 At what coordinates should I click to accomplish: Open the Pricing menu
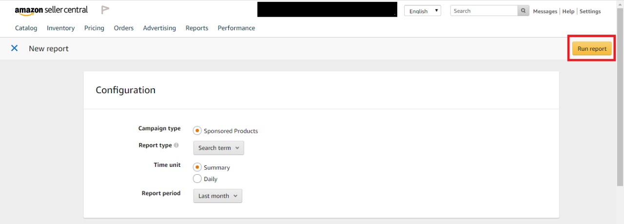[x=94, y=28]
